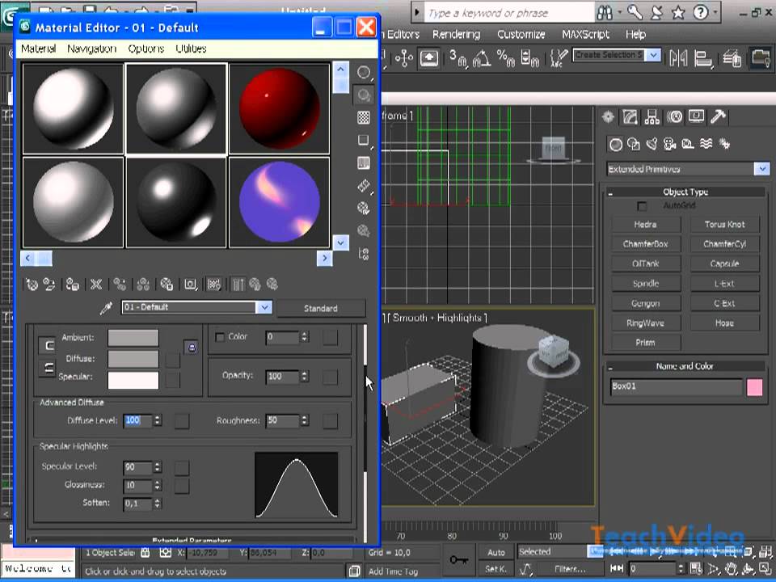776x582 pixels.
Task: Open the Rendering menu
Action: coord(456,34)
